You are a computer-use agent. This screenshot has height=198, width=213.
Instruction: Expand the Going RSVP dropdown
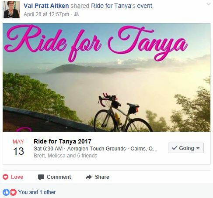coord(186,148)
